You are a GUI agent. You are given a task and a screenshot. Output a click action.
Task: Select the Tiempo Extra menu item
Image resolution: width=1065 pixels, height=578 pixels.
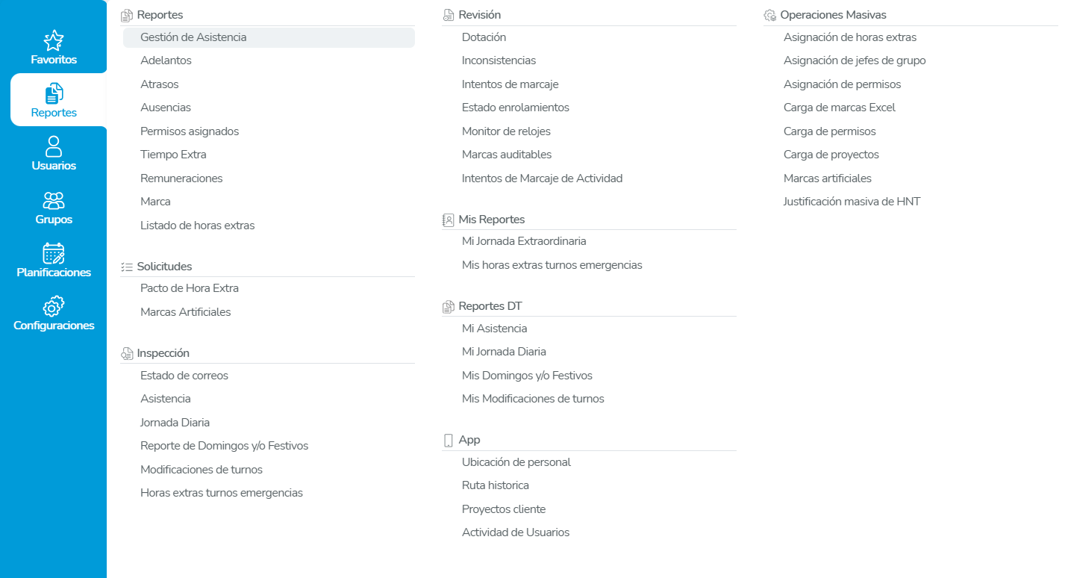coord(173,155)
